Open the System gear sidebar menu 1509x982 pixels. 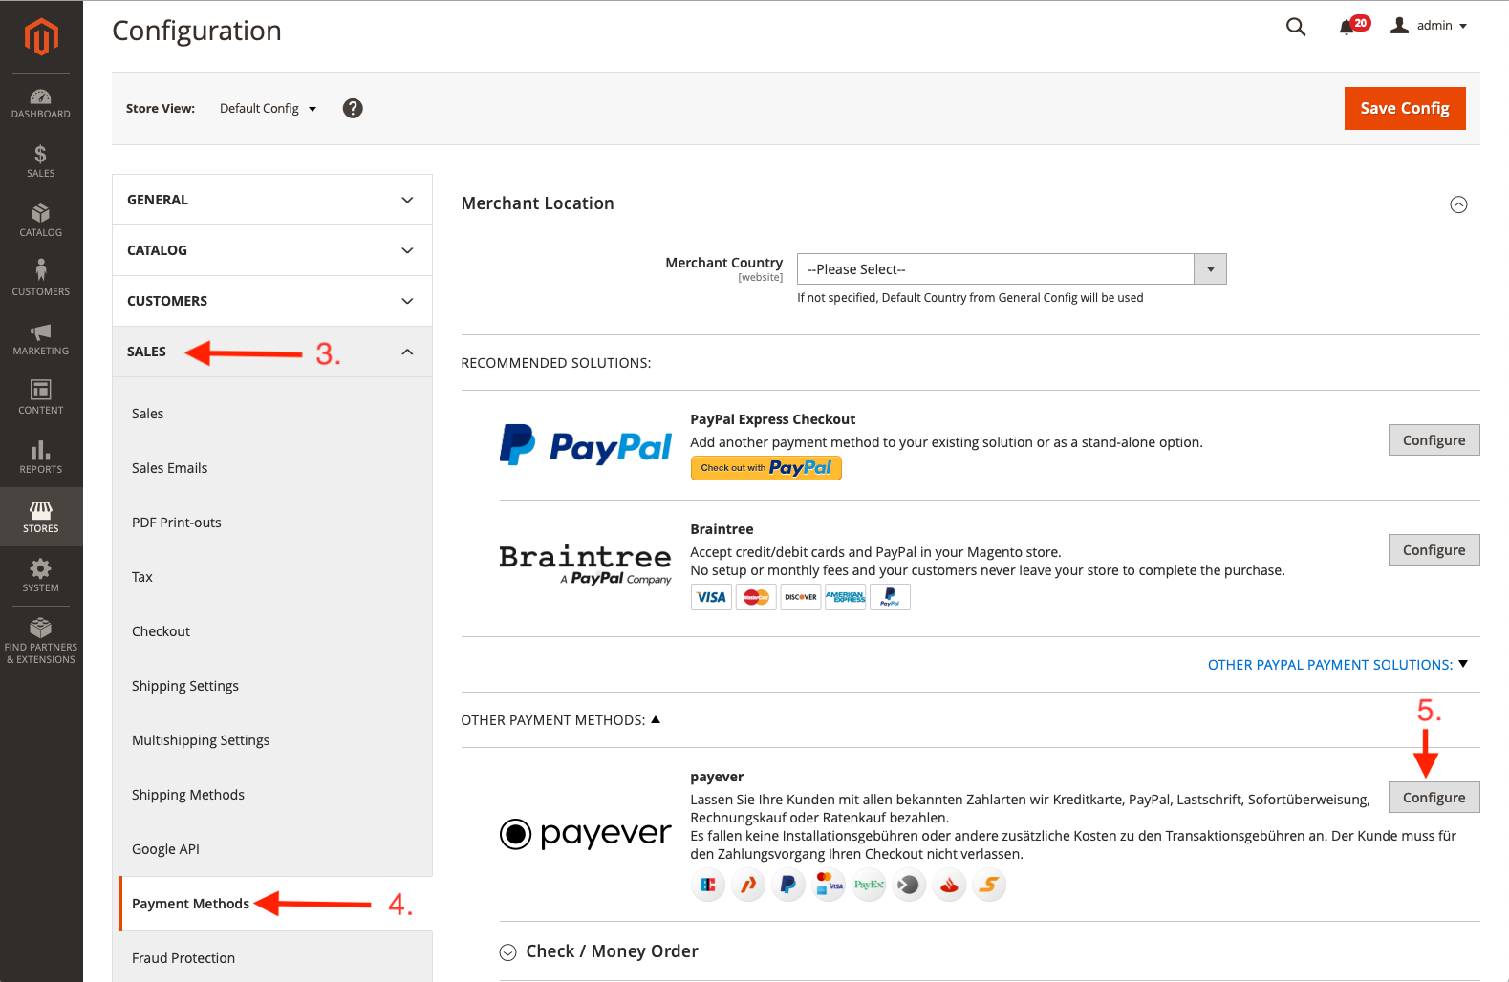[x=41, y=576]
